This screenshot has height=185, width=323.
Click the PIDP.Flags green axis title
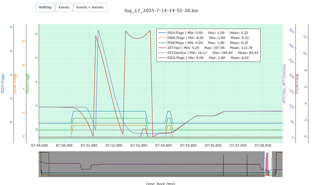click(x=28, y=83)
